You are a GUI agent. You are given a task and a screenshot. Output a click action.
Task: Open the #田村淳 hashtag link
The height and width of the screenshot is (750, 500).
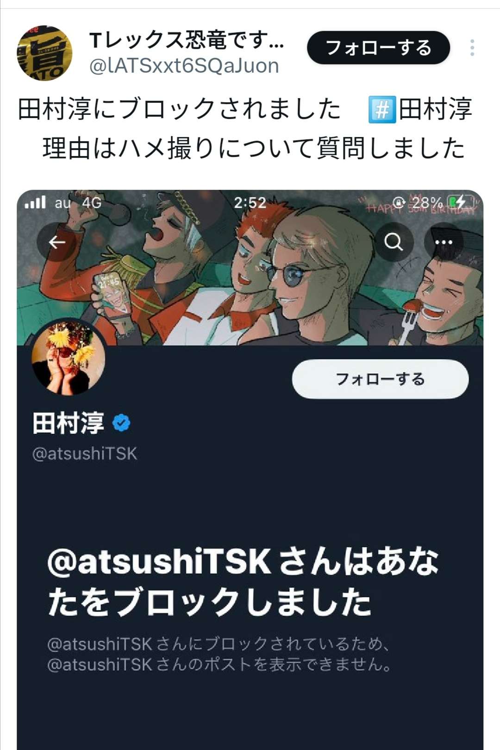coord(420,109)
